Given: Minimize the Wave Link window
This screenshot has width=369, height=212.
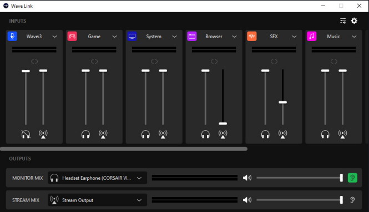Looking at the screenshot, I should click(x=323, y=6).
